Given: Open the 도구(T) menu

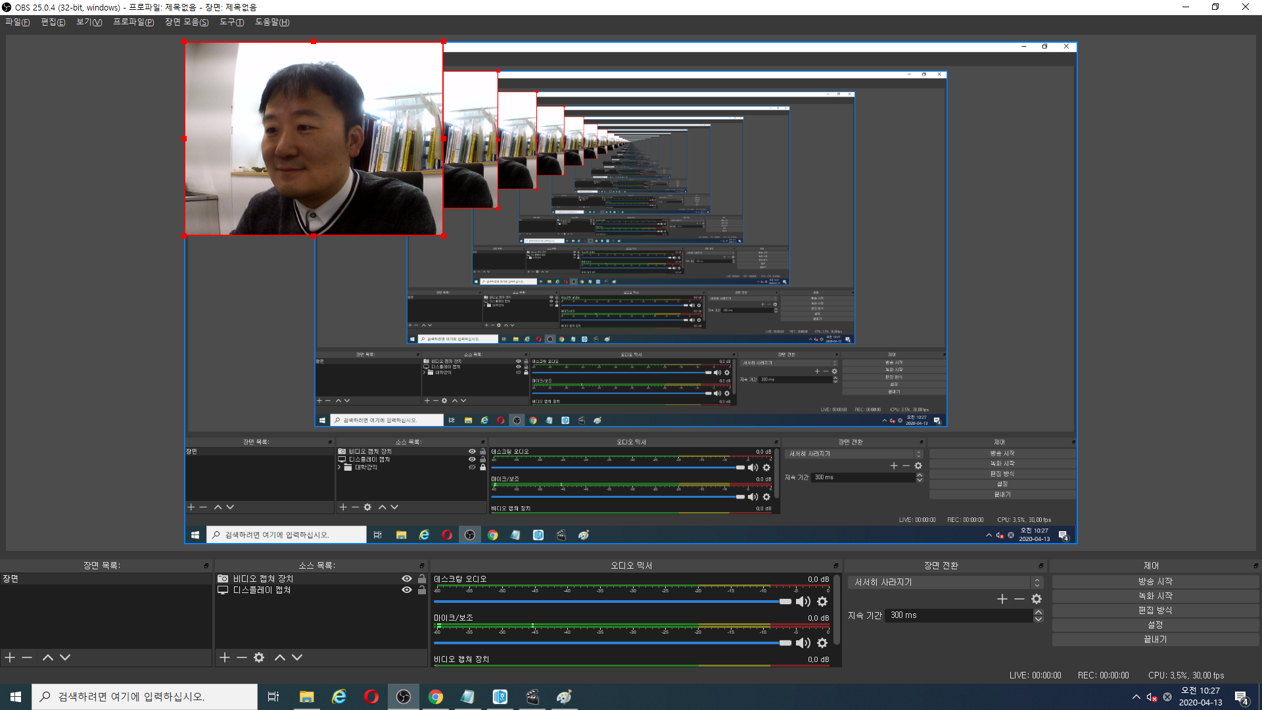Looking at the screenshot, I should pyautogui.click(x=231, y=22).
